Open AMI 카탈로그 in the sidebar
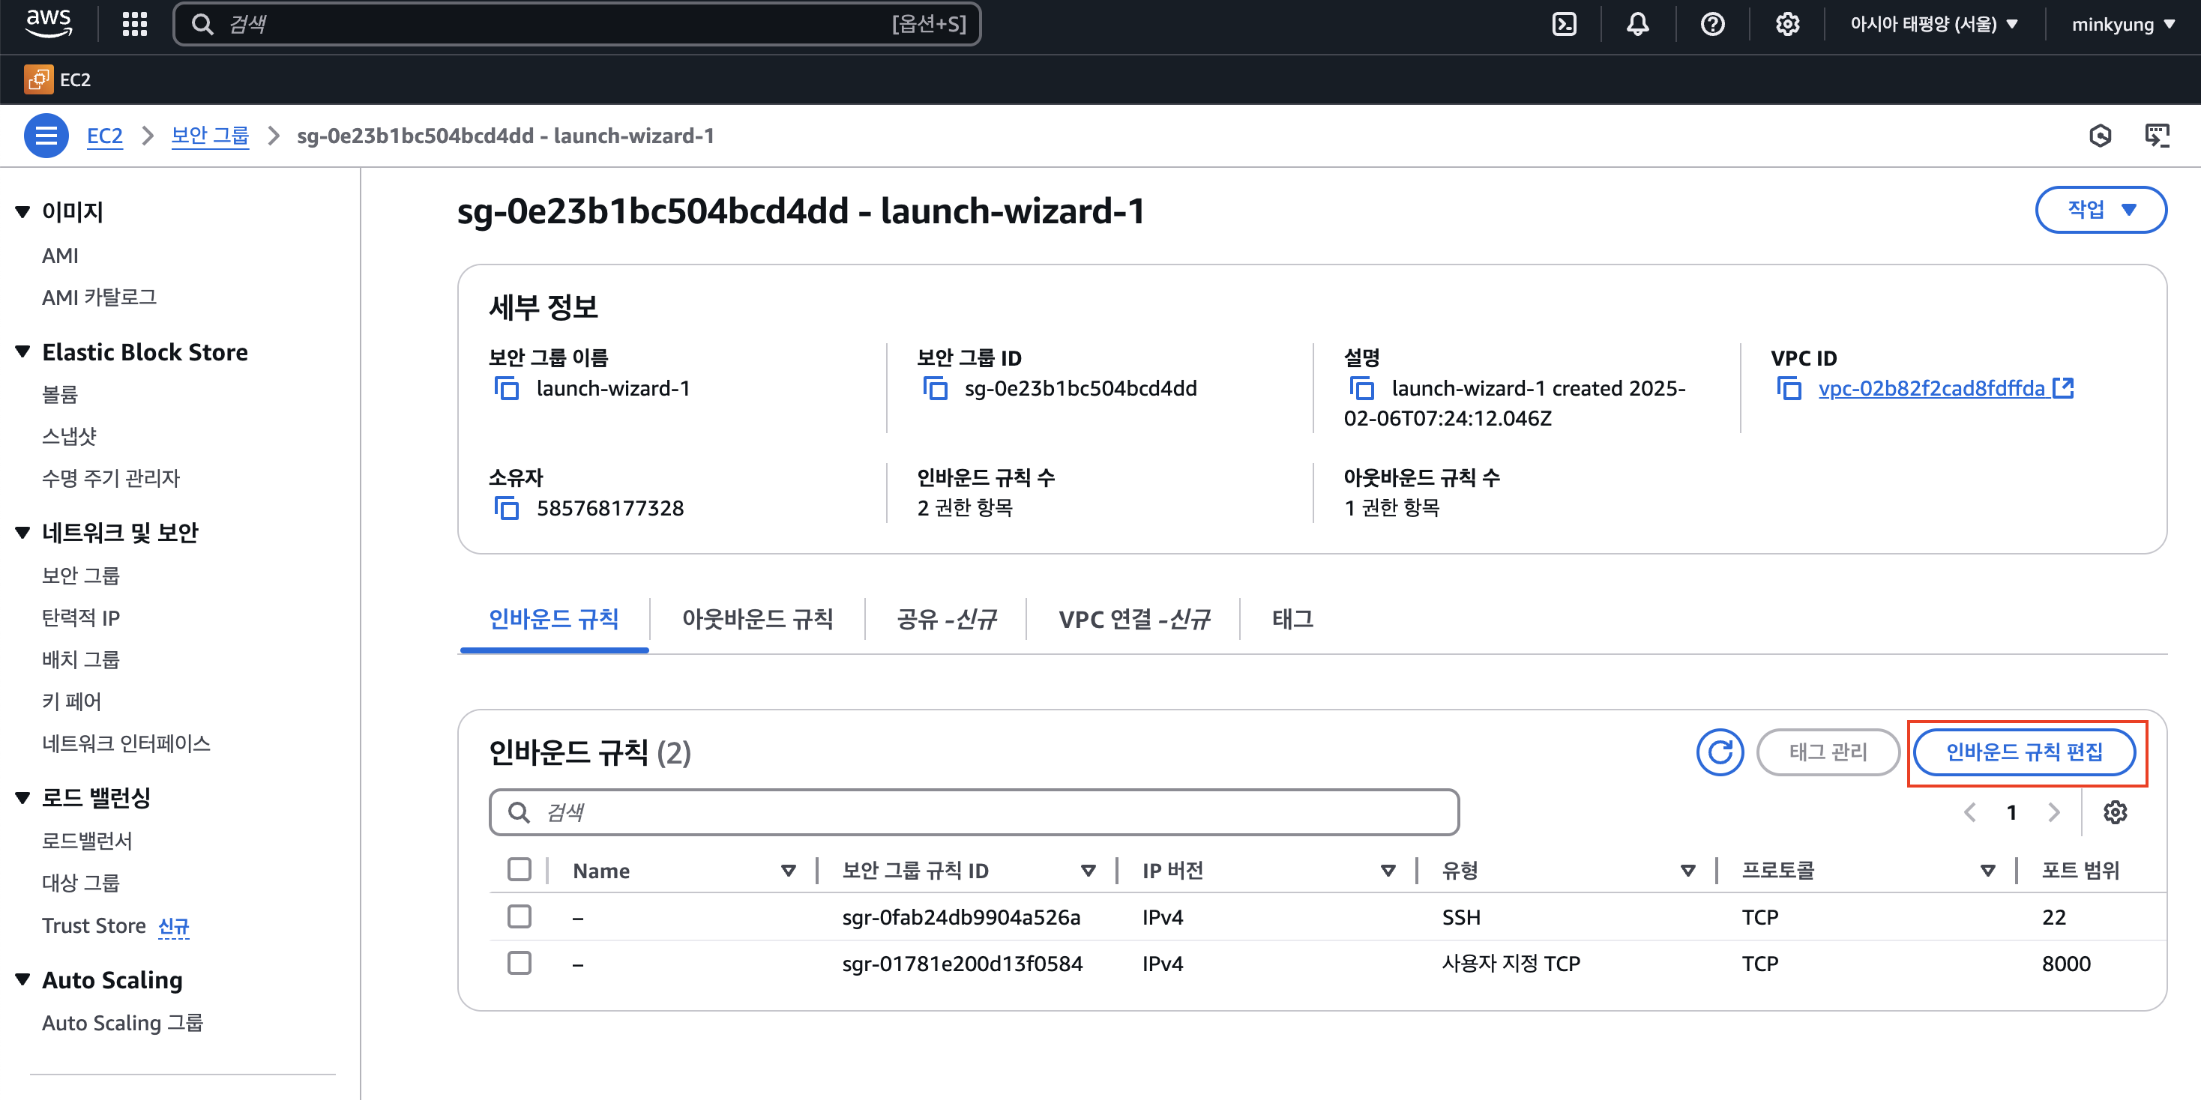Image resolution: width=2201 pixels, height=1100 pixels. (99, 297)
